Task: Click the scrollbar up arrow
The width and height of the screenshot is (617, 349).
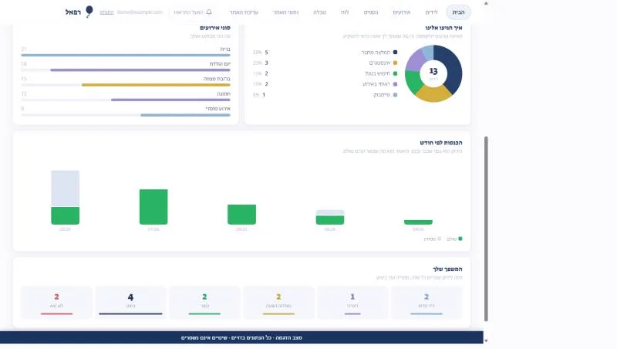Action: pyautogui.click(x=486, y=3)
